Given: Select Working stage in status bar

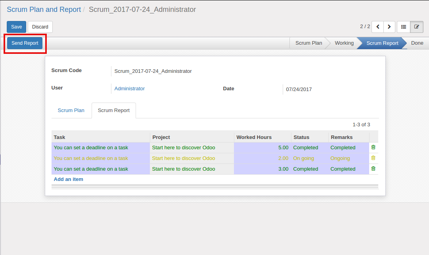Looking at the screenshot, I should tap(344, 43).
